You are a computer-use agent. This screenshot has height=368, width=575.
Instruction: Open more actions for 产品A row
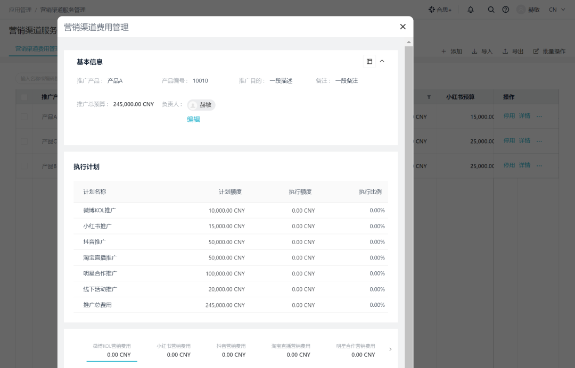(539, 116)
